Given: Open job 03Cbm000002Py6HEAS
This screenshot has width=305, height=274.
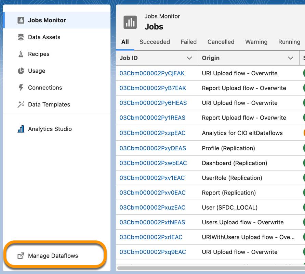Looking at the screenshot, I should (x=153, y=103).
